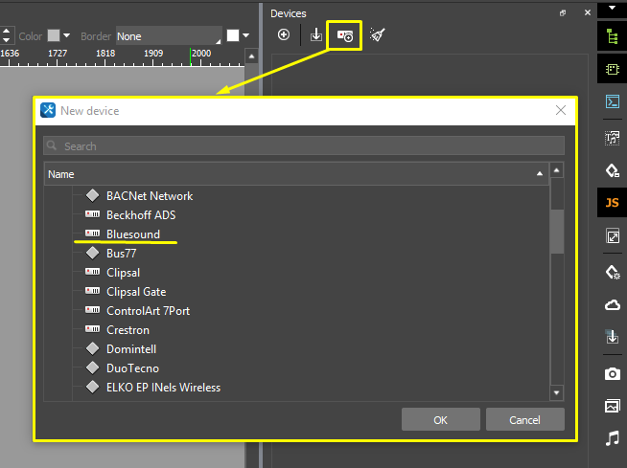Click the terminal console icon in sidebar
The height and width of the screenshot is (468, 627).
coord(612,101)
